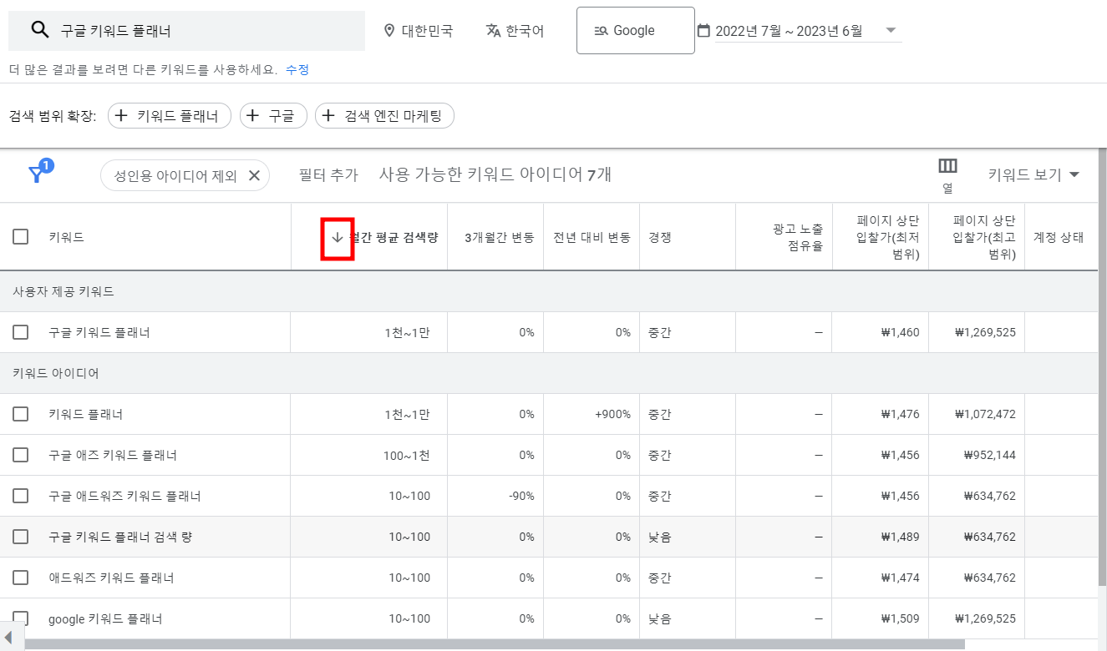Open the date range dropdown arrow
Screen dimensions: 1107x651
[x=891, y=31]
